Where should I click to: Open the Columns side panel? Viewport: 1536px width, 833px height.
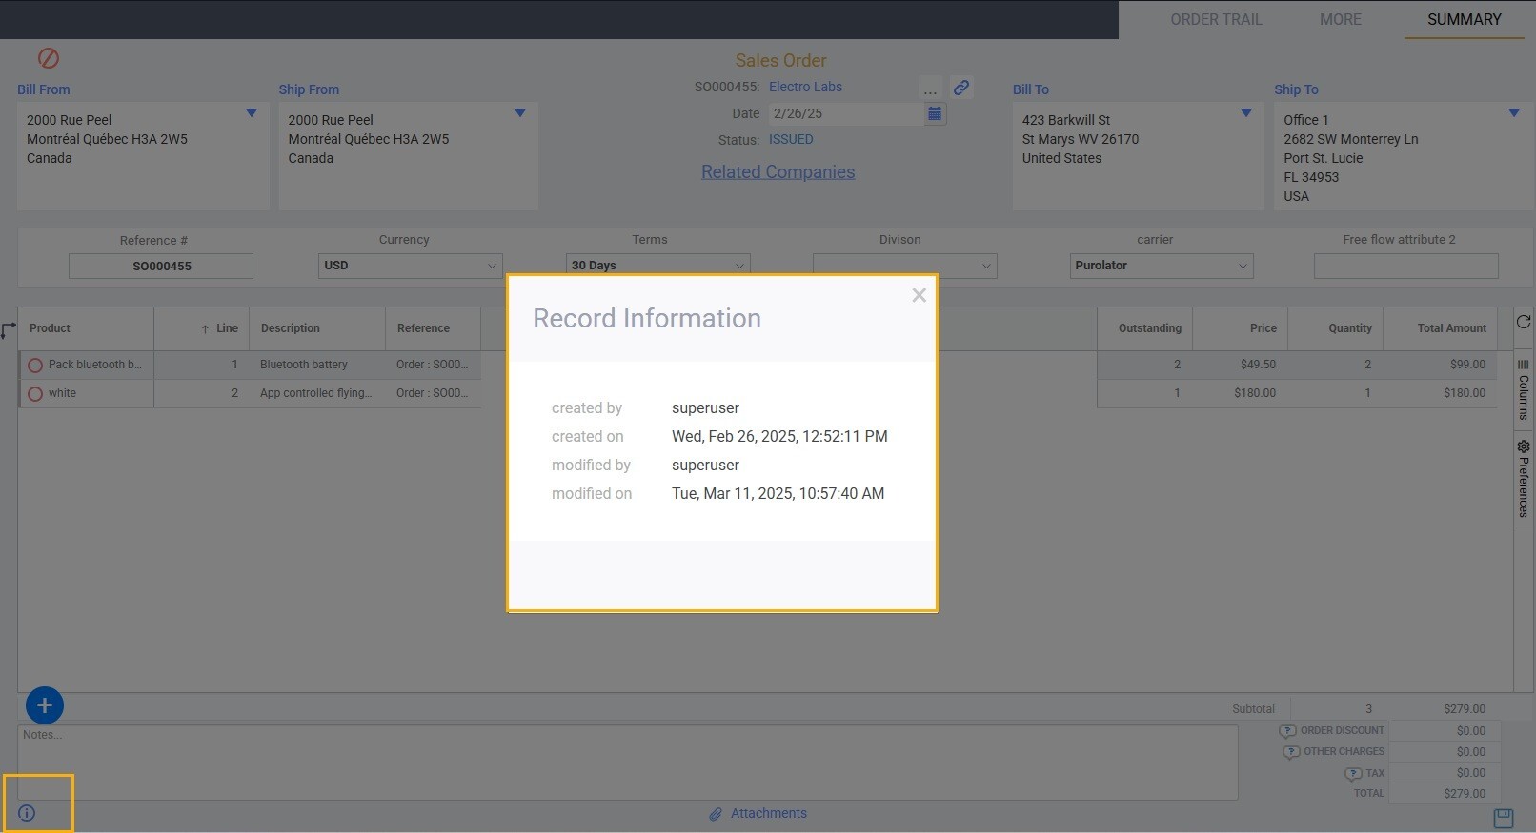(1524, 389)
